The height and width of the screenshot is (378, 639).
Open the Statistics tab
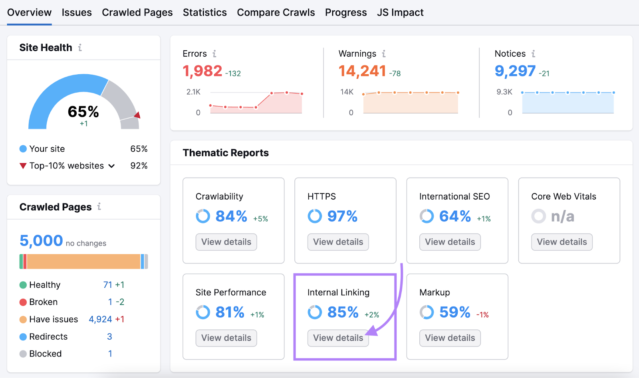(205, 12)
